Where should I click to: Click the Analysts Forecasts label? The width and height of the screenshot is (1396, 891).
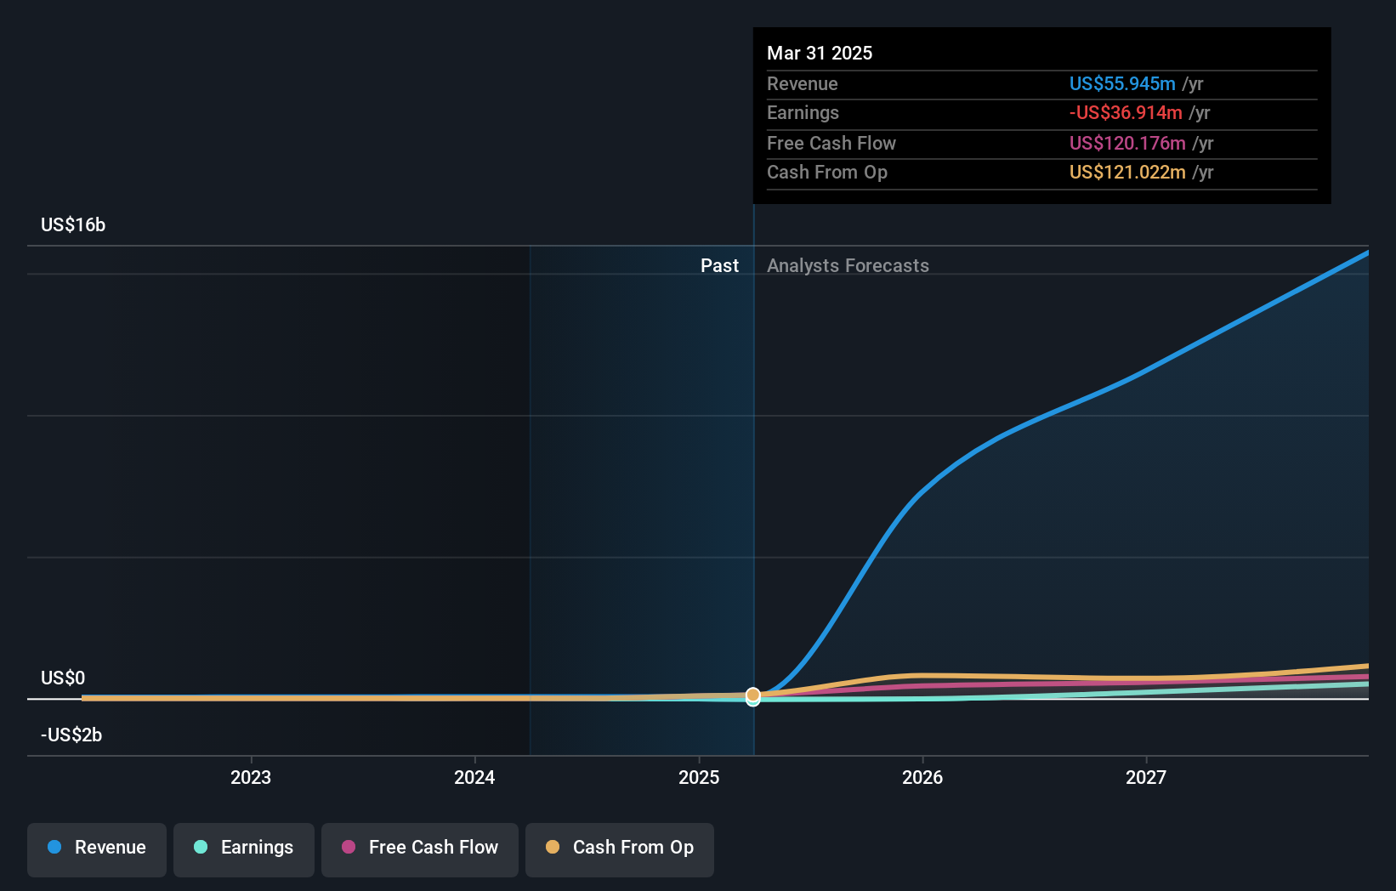[x=848, y=265]
